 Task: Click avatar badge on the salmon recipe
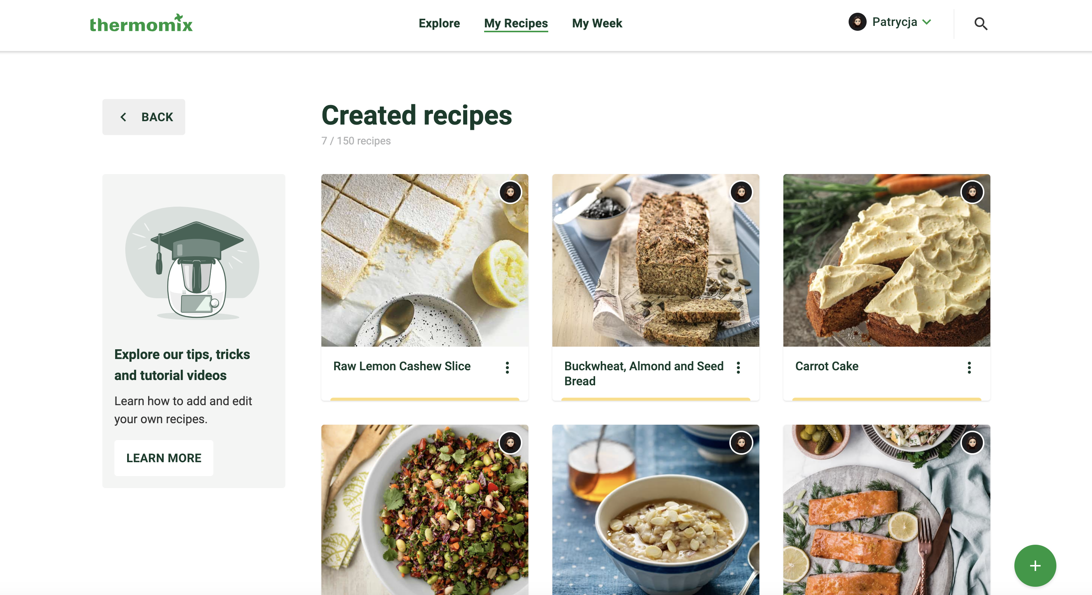pyautogui.click(x=972, y=443)
